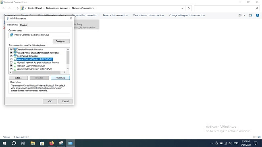Click the list scroll right arrow
The width and height of the screenshot is (262, 147).
65,72
